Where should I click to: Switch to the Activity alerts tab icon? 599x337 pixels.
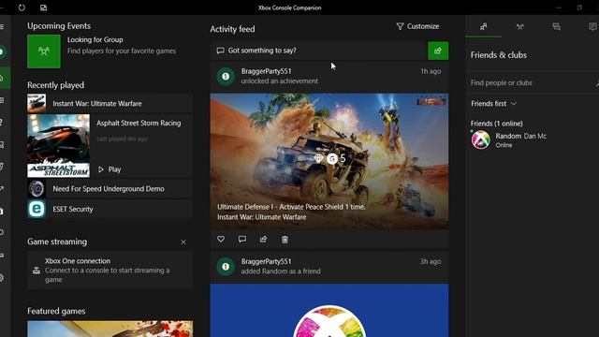[592, 26]
